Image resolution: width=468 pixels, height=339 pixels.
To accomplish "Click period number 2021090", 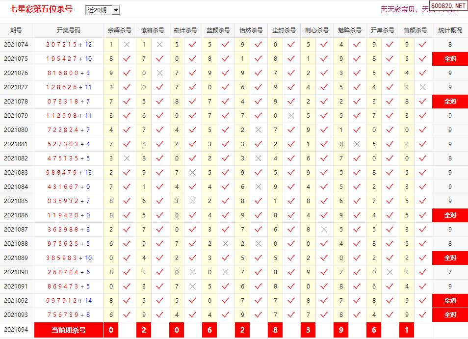I will 16,272.
